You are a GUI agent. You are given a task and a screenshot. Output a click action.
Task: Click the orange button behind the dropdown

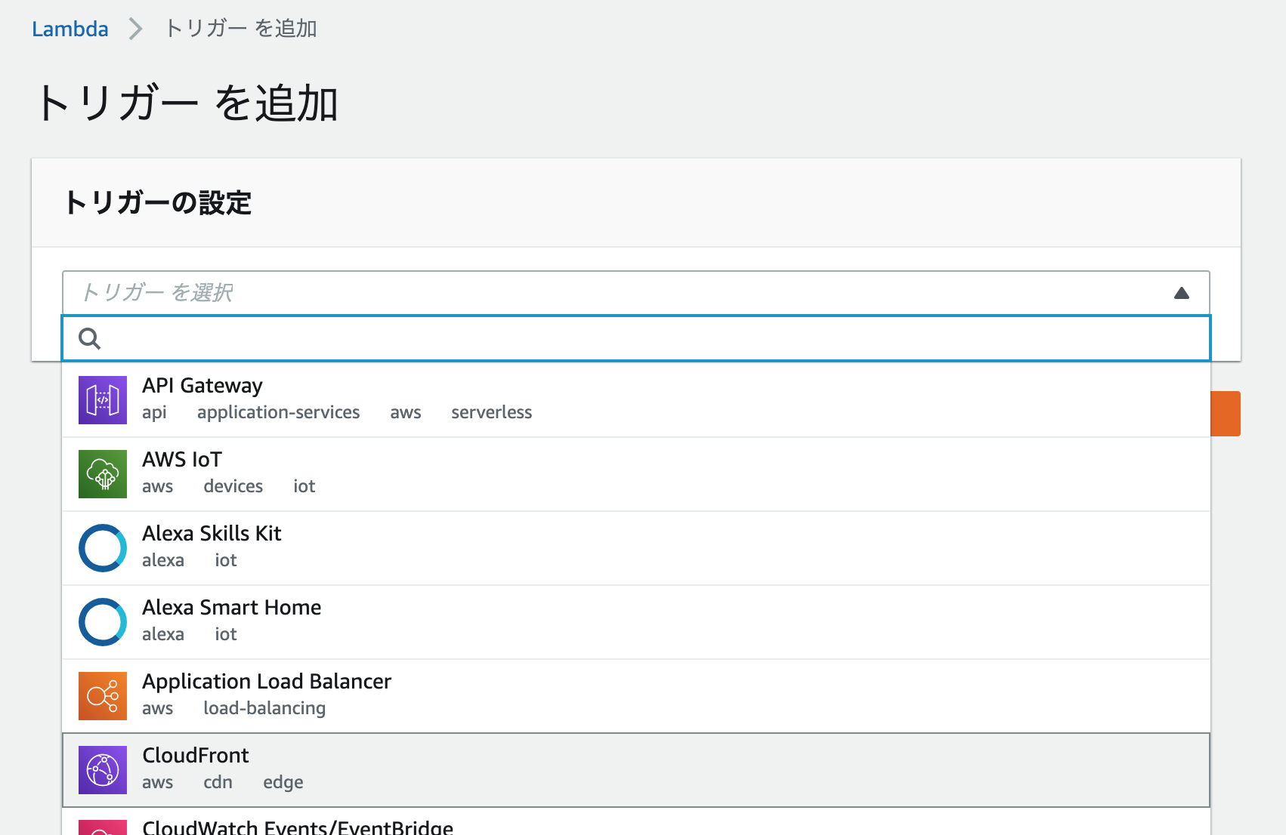pyautogui.click(x=1226, y=414)
